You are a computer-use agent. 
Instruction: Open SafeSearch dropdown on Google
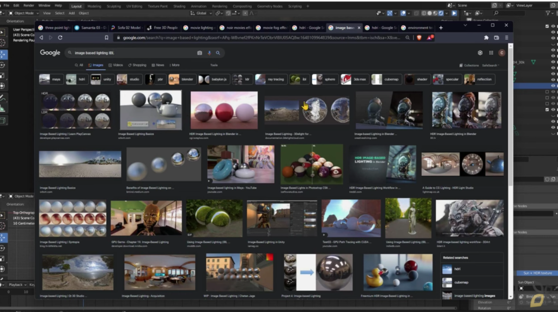point(490,65)
